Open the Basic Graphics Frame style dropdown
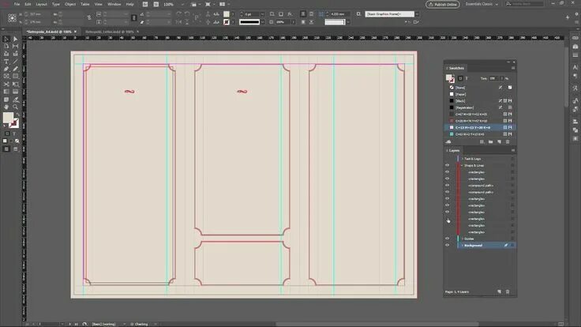Viewport: 581px width, 327px height. click(417, 14)
